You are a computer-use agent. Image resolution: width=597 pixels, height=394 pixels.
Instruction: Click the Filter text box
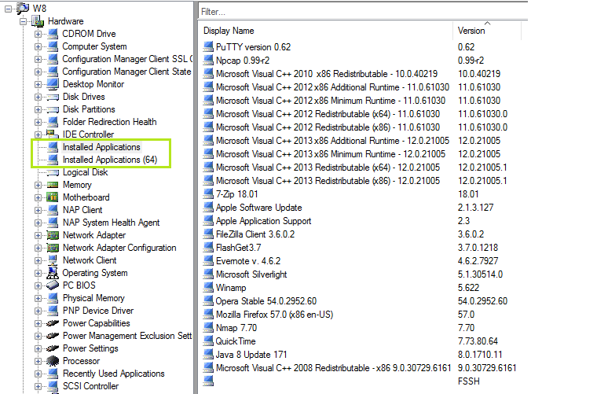[363, 12]
